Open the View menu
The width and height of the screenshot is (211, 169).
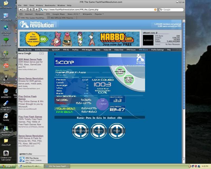(32, 5)
